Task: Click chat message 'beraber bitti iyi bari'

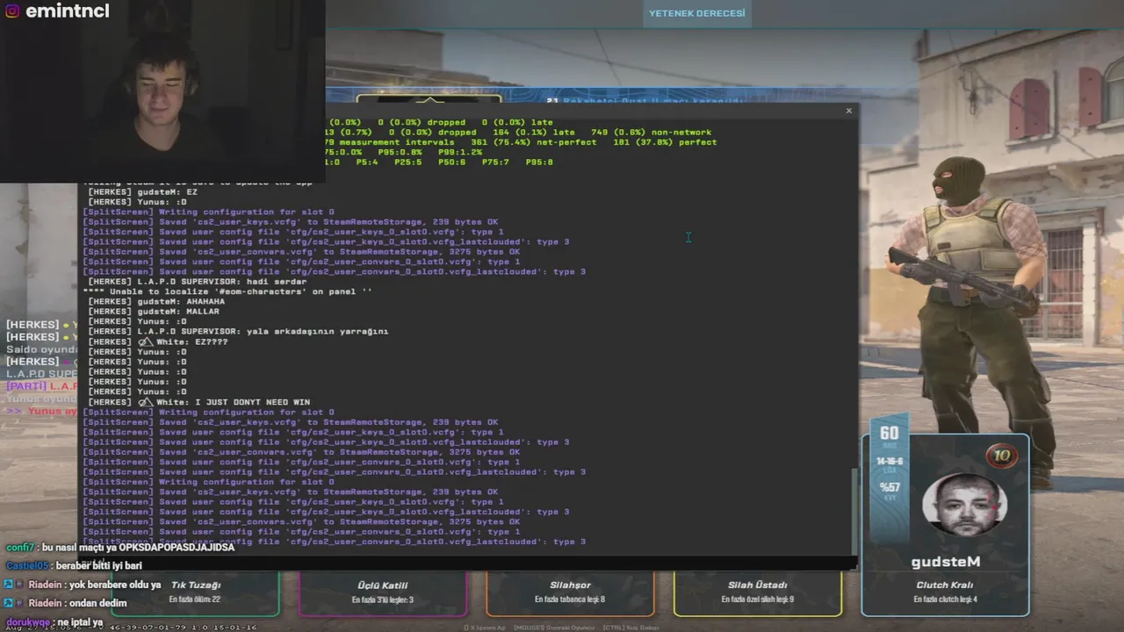Action: (x=98, y=566)
